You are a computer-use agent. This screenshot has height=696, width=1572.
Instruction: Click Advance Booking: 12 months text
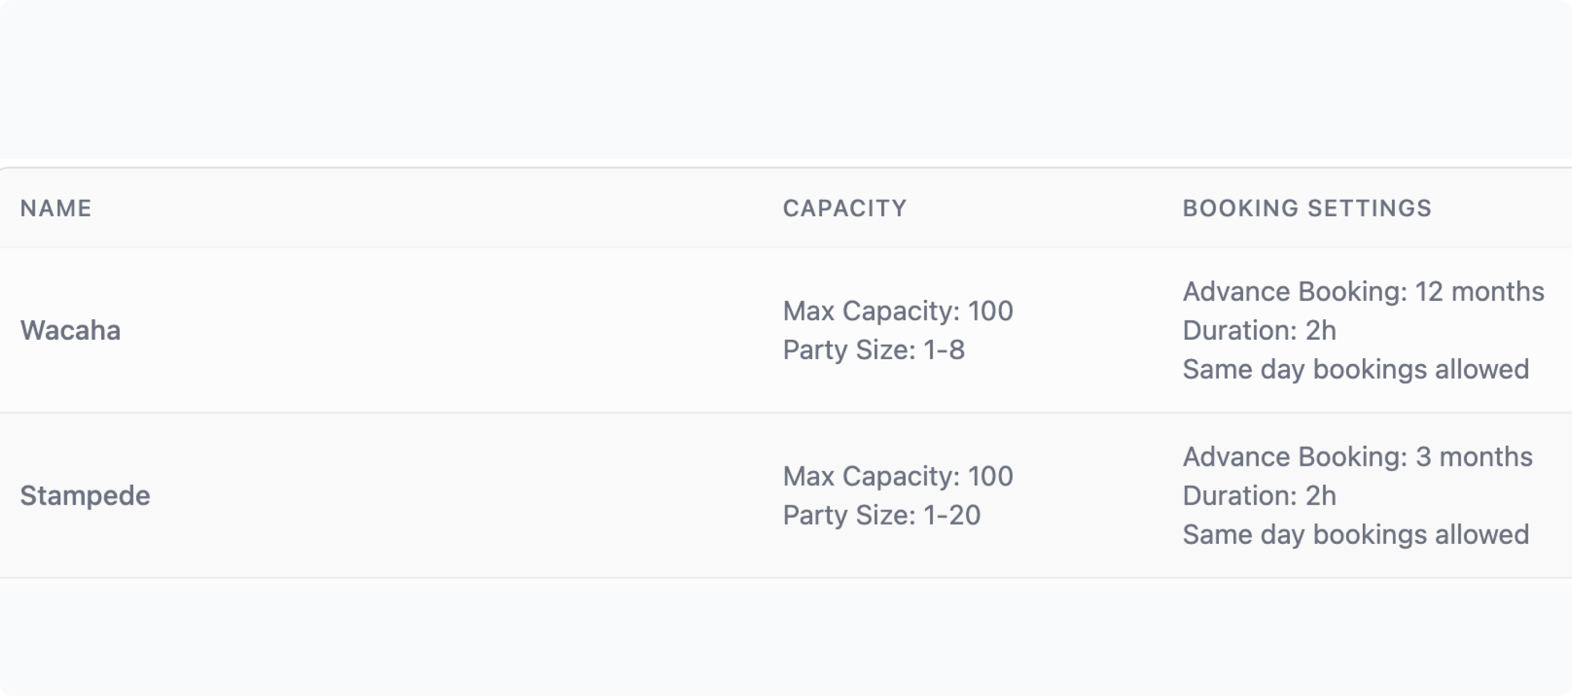[1363, 292]
